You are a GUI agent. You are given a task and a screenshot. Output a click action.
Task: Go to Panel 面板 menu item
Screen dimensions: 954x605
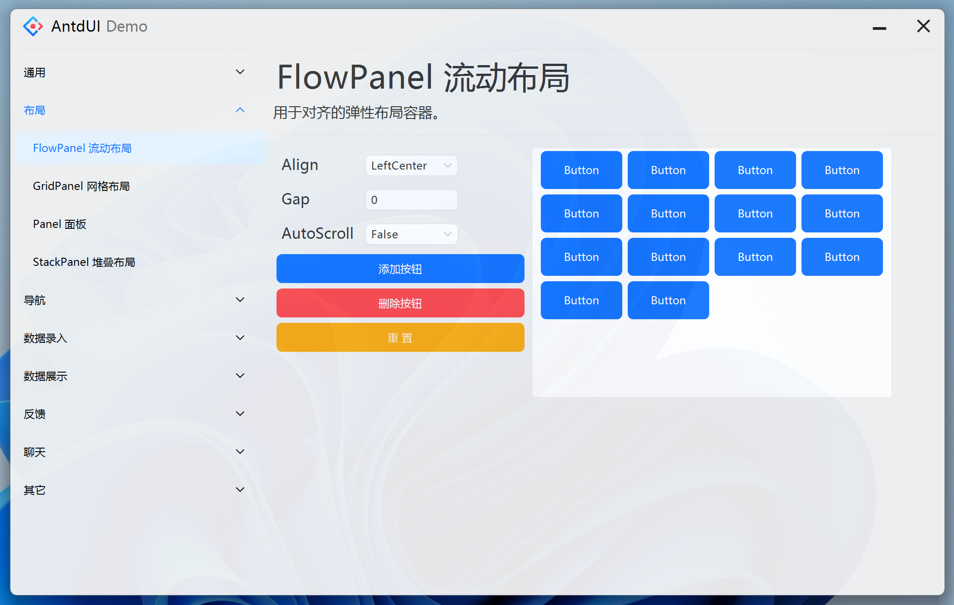(x=60, y=224)
